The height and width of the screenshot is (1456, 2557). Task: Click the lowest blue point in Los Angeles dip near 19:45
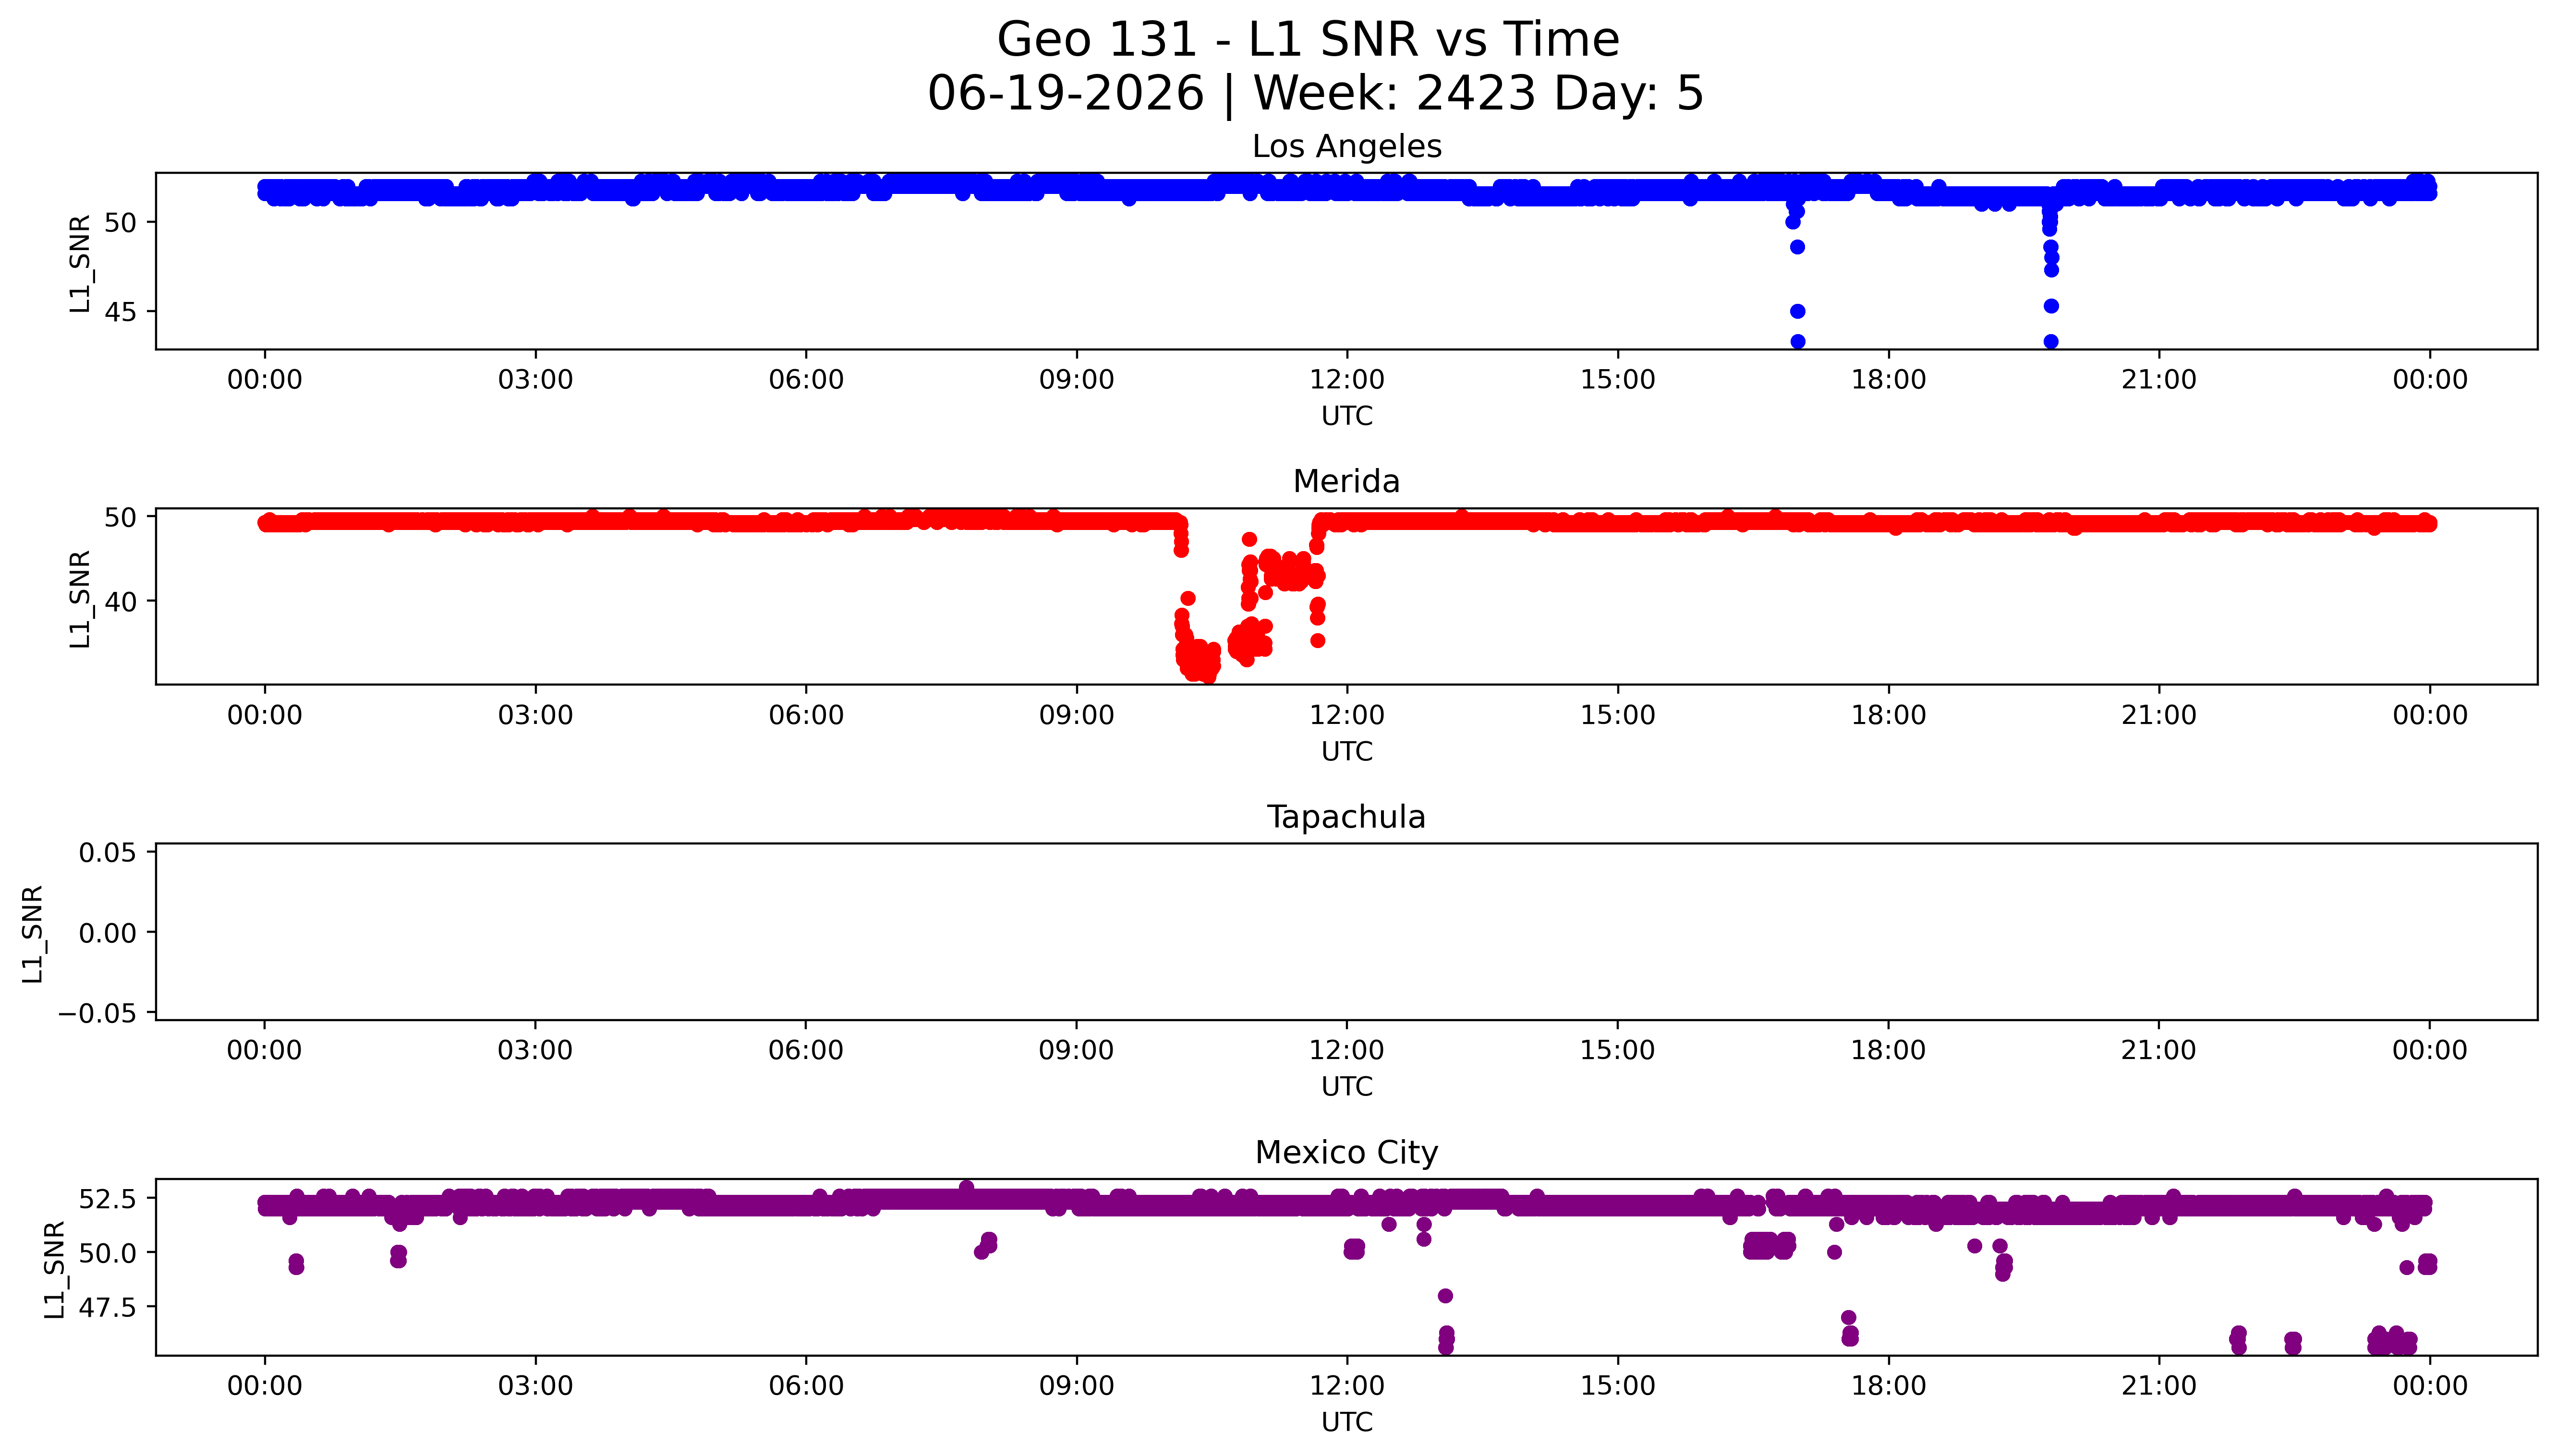(x=2050, y=341)
